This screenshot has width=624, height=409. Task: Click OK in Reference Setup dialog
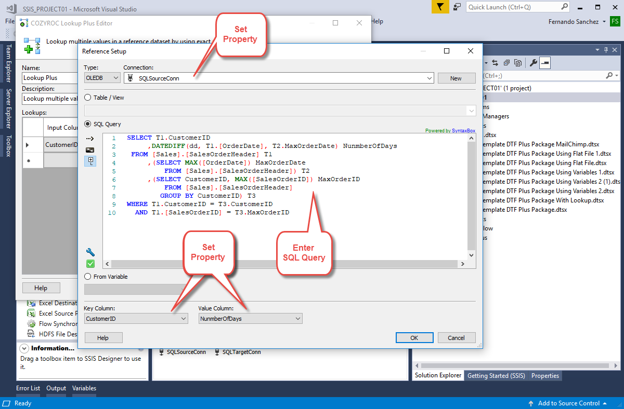(x=414, y=338)
